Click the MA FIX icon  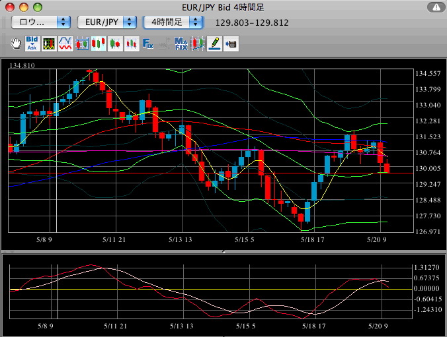(181, 44)
